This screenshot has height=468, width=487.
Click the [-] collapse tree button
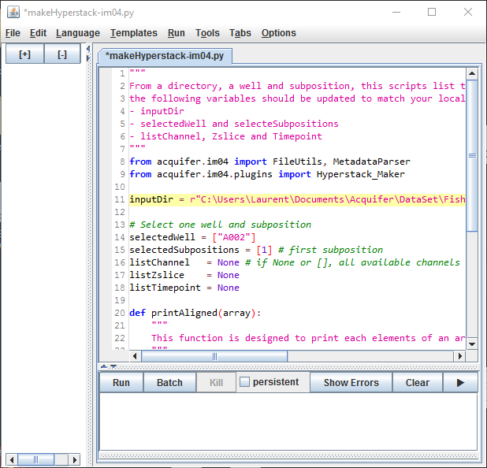[62, 54]
